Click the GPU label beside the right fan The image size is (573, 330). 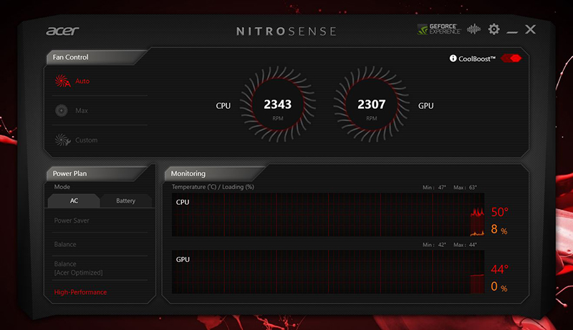425,106
